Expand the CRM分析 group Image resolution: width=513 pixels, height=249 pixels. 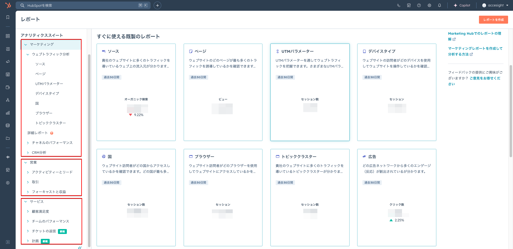coord(28,153)
